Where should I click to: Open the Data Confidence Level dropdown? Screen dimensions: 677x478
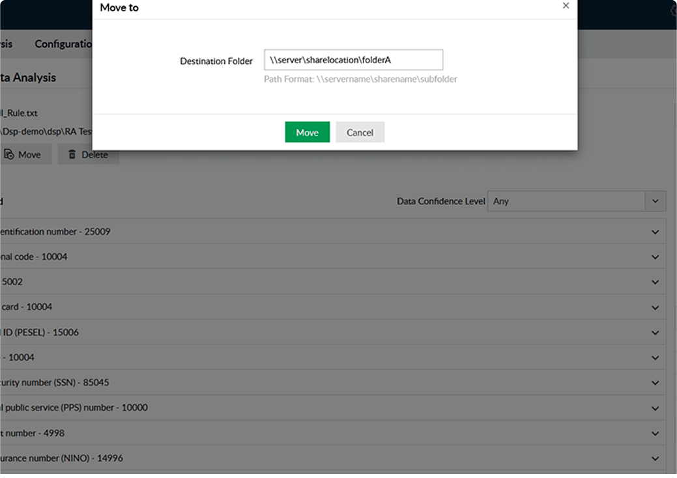[x=655, y=201]
